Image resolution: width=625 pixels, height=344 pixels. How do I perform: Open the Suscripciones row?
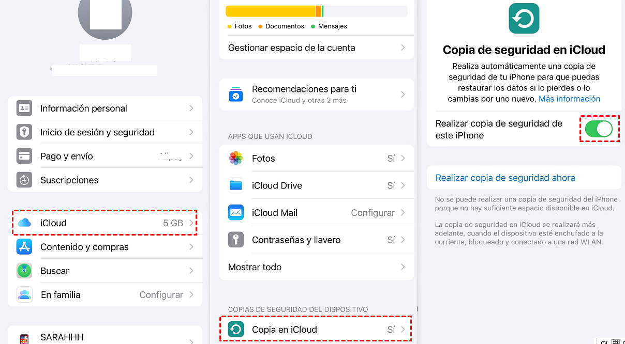[x=105, y=180]
